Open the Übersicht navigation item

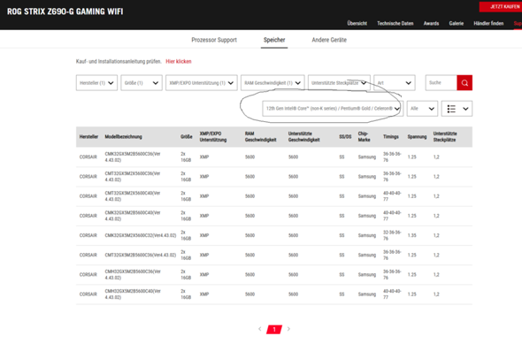click(x=357, y=23)
